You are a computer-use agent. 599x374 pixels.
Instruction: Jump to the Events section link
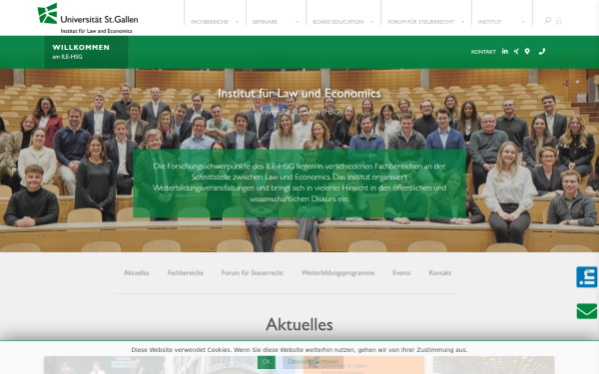point(401,272)
